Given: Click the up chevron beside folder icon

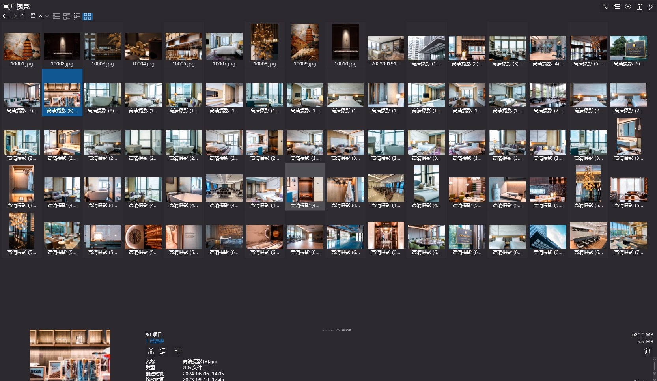Looking at the screenshot, I should click(x=41, y=16).
